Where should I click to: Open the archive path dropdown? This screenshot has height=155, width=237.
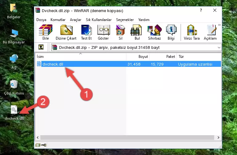click(219, 48)
